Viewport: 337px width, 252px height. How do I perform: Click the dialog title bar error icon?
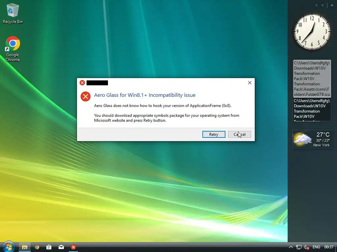[82, 83]
